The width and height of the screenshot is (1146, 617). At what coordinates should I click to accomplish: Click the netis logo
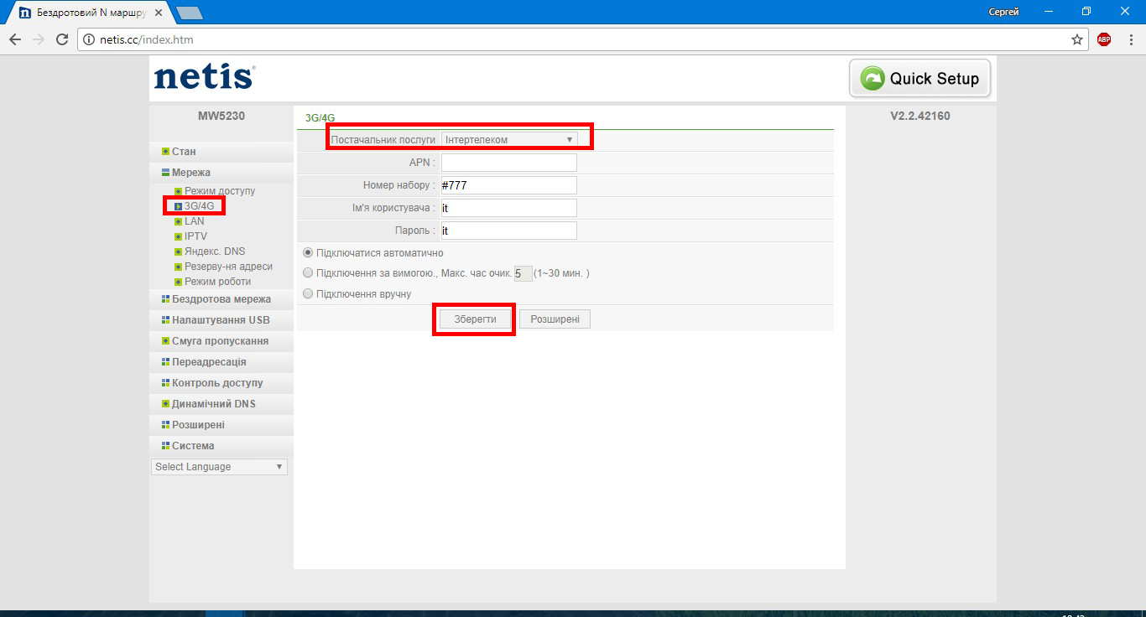[205, 77]
